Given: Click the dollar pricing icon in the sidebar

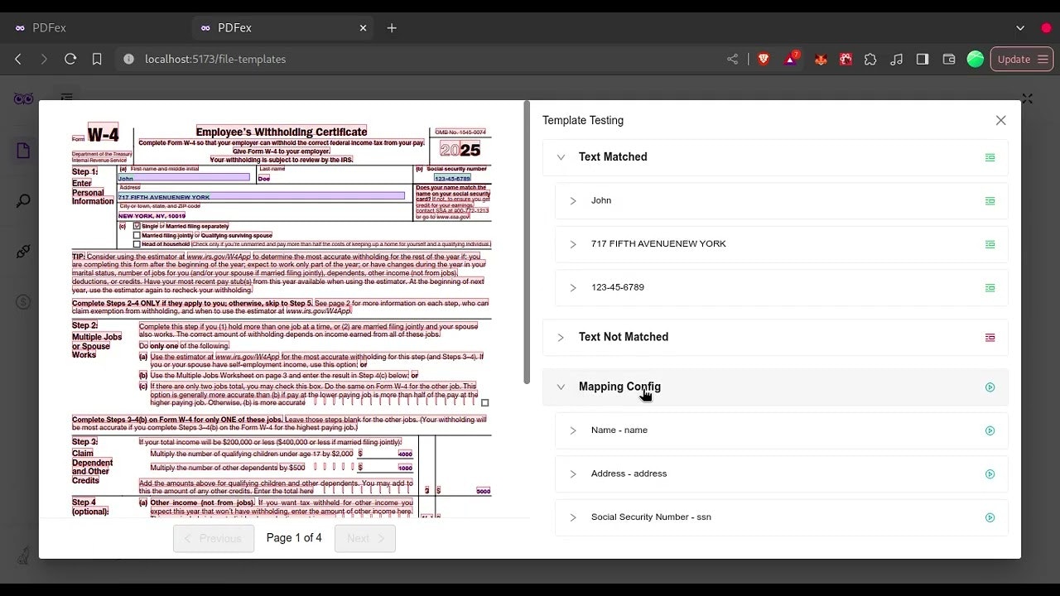Looking at the screenshot, I should tap(22, 301).
